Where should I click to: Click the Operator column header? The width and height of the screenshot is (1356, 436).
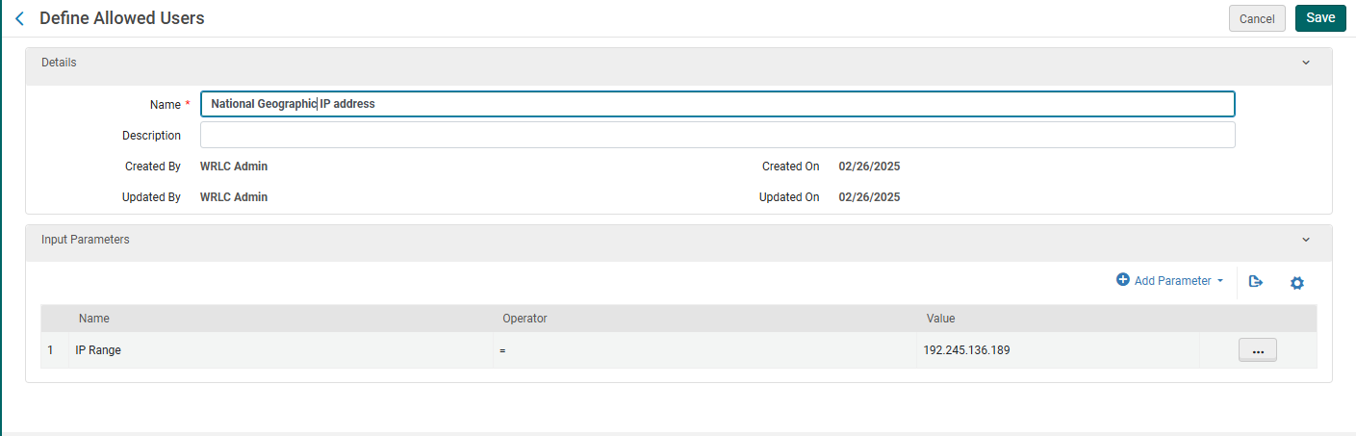click(x=524, y=319)
